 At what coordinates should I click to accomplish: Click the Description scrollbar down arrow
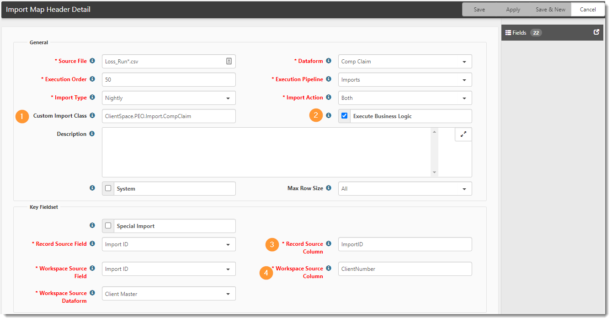[x=434, y=173]
